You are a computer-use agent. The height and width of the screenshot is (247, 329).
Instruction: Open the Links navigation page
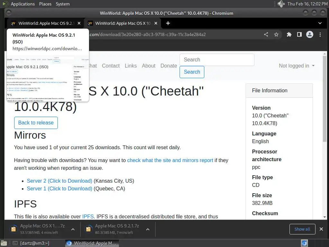[x=131, y=66]
